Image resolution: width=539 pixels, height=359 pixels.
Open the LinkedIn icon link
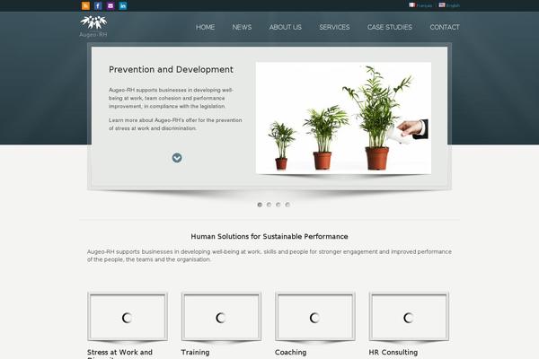click(x=123, y=5)
